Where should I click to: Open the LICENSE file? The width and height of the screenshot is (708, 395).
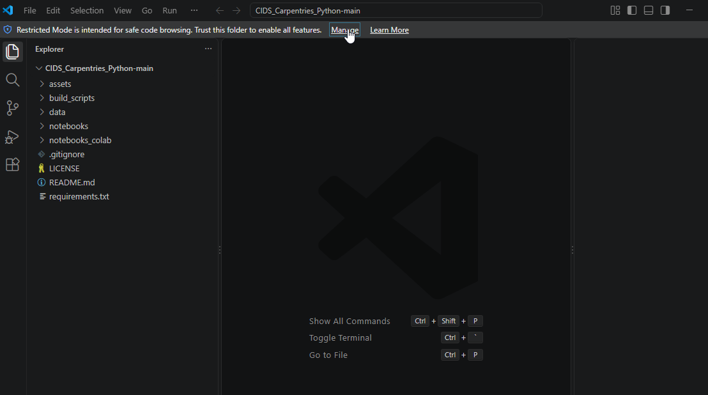[x=64, y=168]
